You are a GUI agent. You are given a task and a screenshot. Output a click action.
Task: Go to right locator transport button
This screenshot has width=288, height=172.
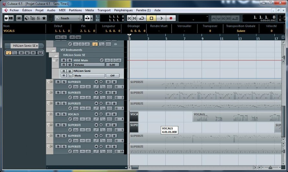click(x=134, y=18)
